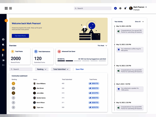Click the Total Points trophy icon
156x117 pixels.
[12, 51]
